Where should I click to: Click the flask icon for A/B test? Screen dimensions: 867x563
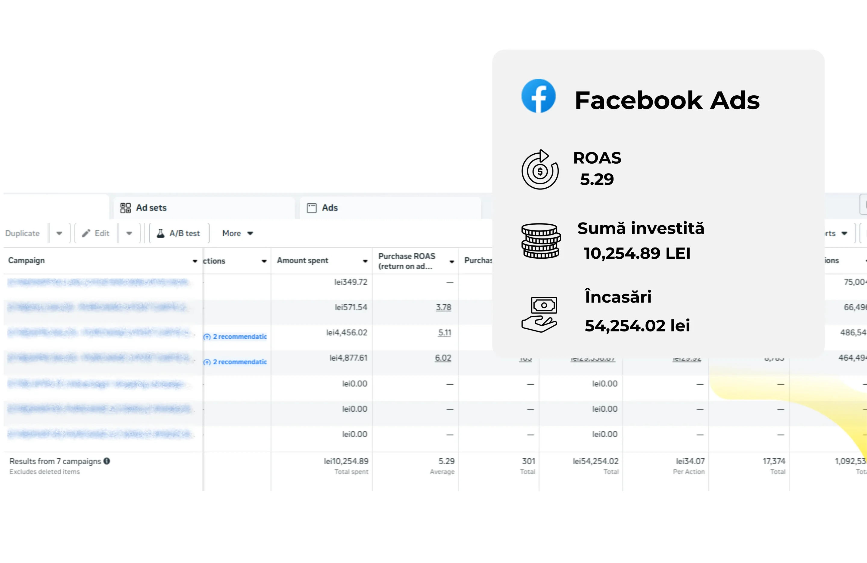[160, 233]
